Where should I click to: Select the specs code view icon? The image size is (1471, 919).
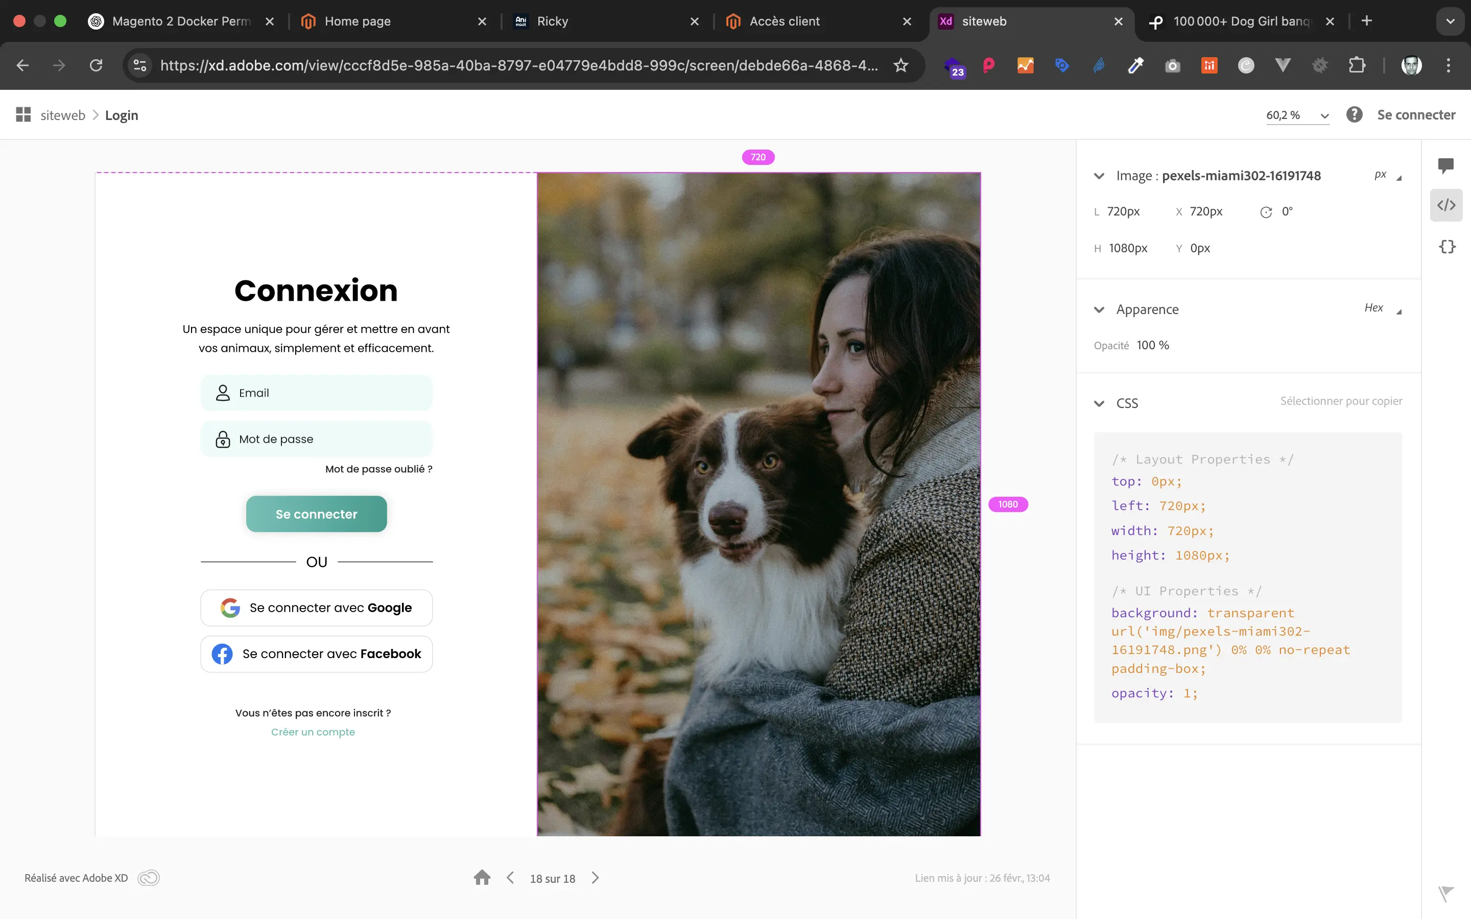1446,205
